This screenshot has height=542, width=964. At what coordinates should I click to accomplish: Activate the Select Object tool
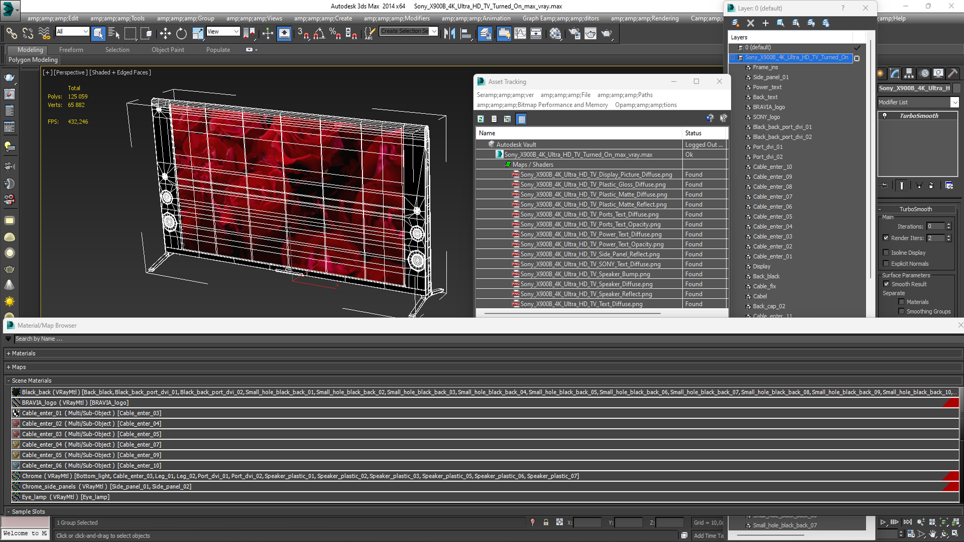[x=98, y=33]
